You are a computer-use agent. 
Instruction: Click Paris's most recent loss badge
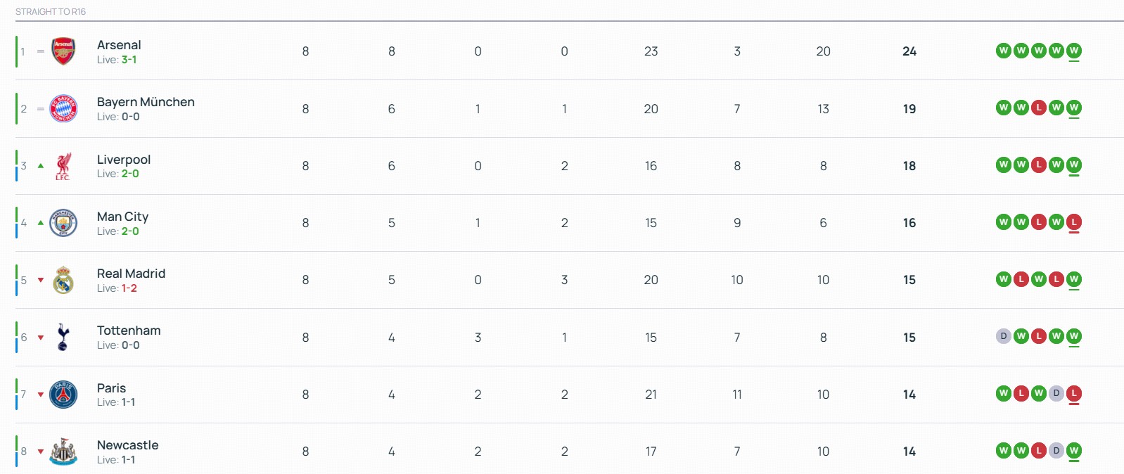[x=1073, y=394]
